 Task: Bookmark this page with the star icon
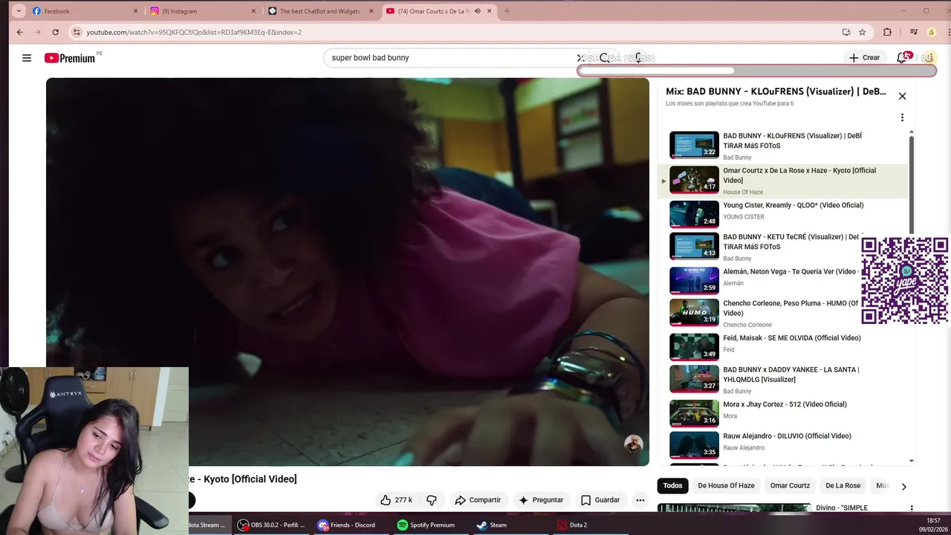pos(862,32)
